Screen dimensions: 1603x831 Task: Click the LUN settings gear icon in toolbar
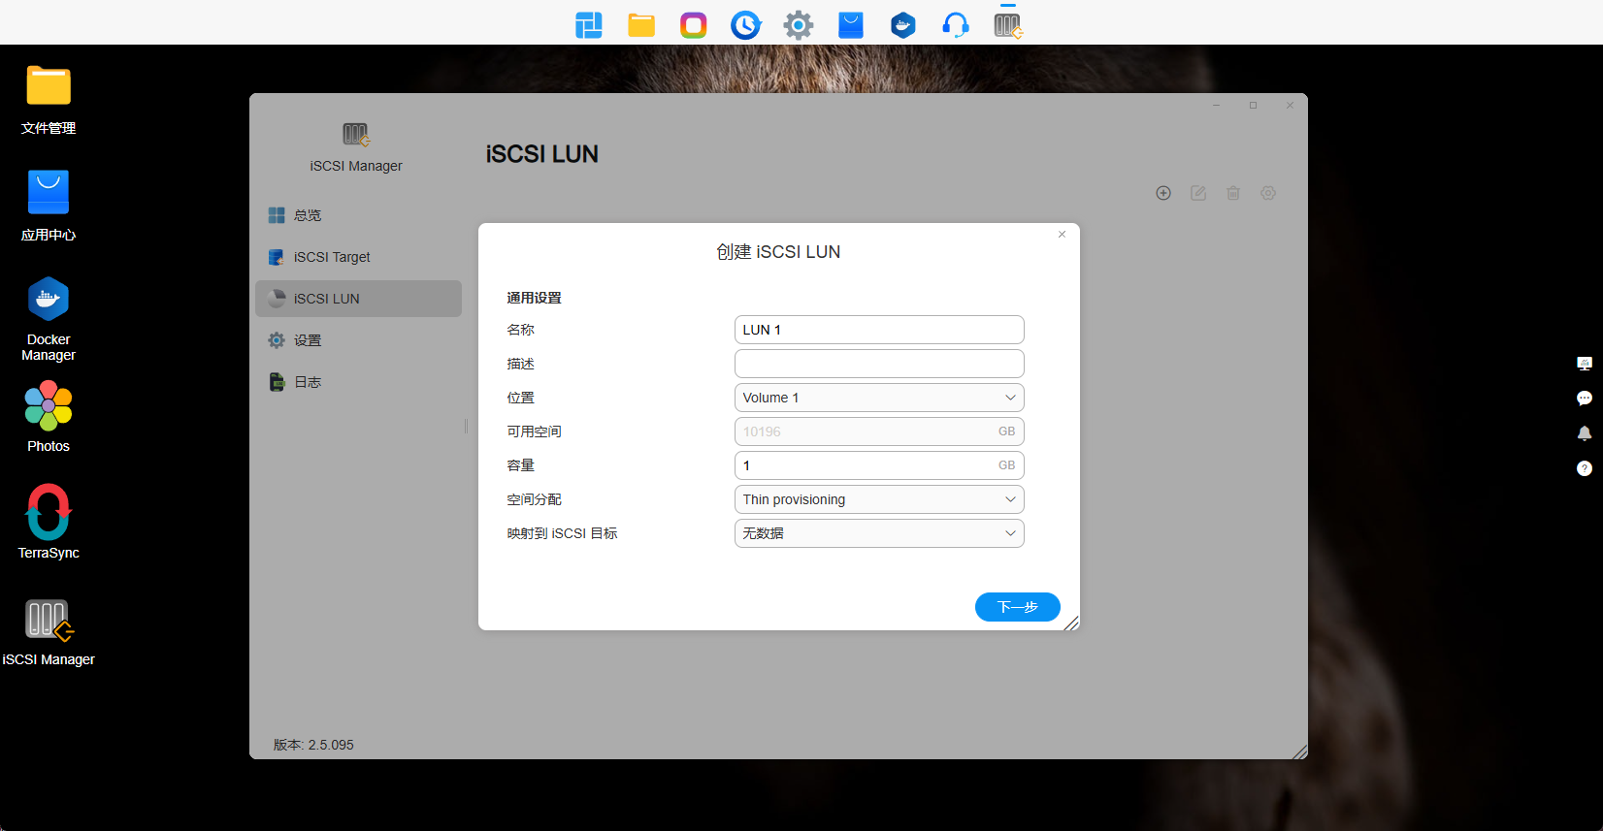[1268, 193]
